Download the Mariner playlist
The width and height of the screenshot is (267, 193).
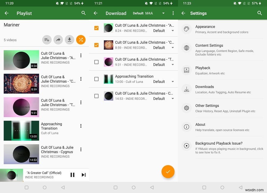point(69,39)
